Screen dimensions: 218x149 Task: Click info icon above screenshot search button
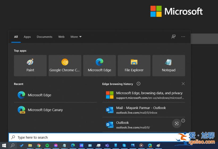[183, 121]
